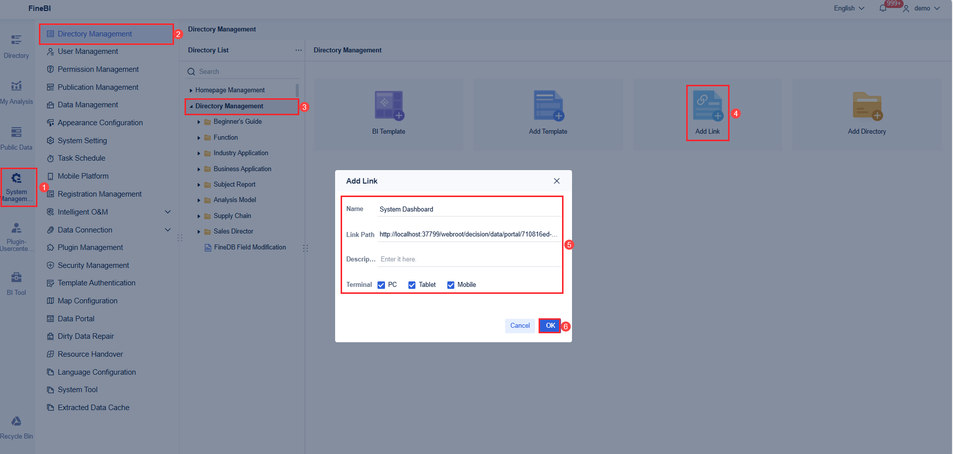Click the BI Template icon

389,105
